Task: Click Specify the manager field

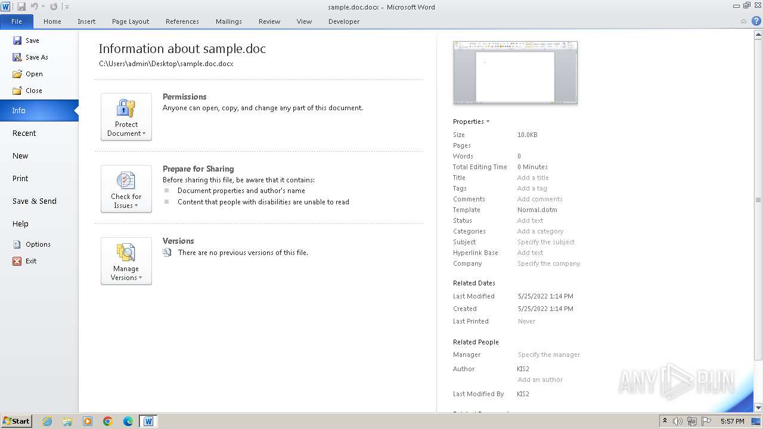Action: tap(548, 355)
